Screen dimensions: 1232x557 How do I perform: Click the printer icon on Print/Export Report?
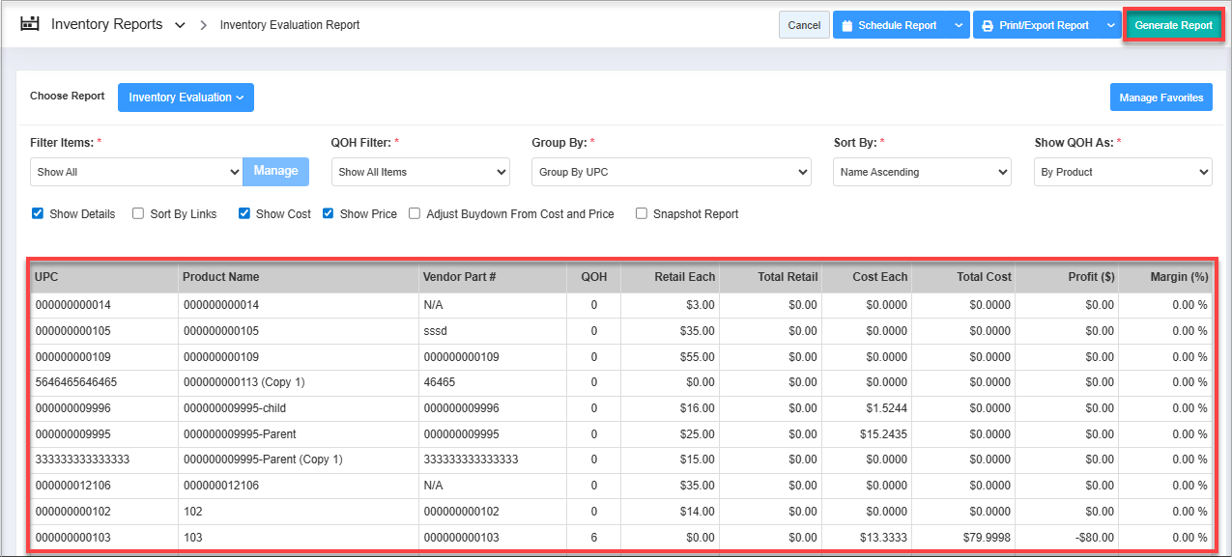pyautogui.click(x=988, y=26)
